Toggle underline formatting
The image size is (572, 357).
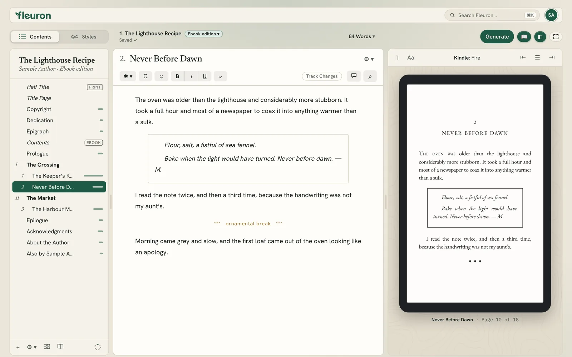tap(204, 76)
